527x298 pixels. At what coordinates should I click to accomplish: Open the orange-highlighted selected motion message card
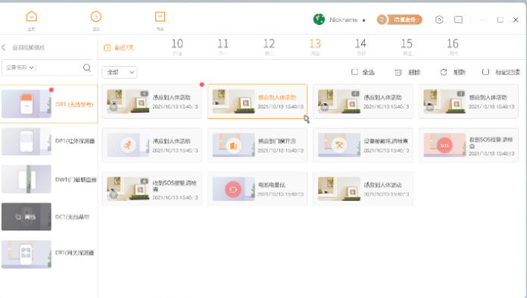257,102
